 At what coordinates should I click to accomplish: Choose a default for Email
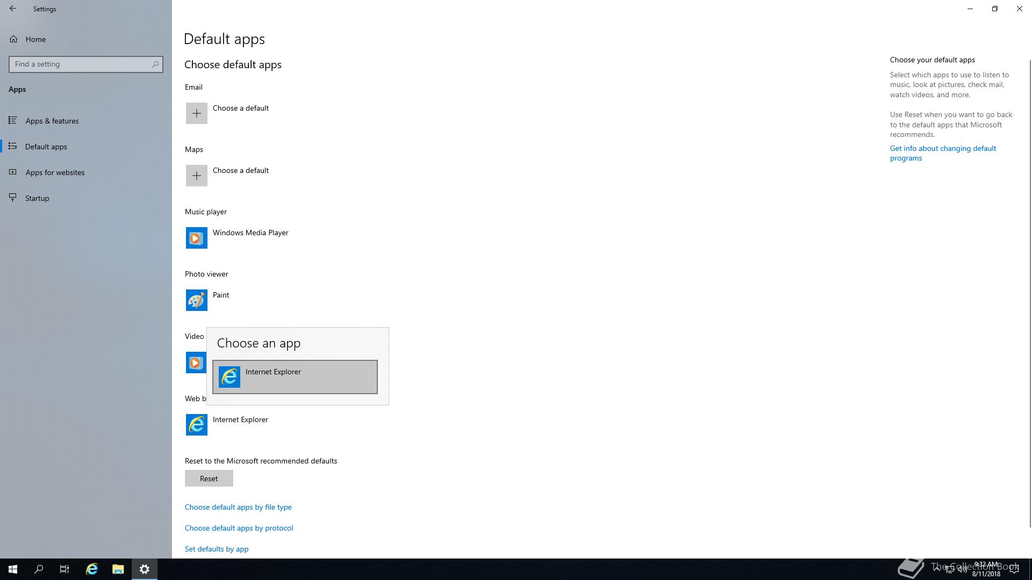241,108
